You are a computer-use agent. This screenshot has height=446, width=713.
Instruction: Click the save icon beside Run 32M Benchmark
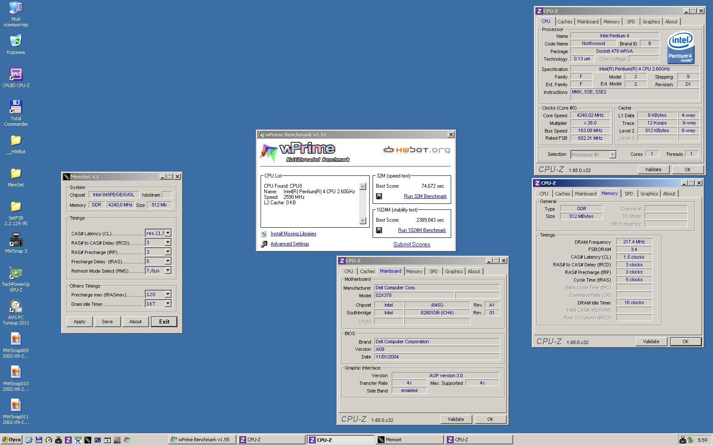(x=379, y=196)
